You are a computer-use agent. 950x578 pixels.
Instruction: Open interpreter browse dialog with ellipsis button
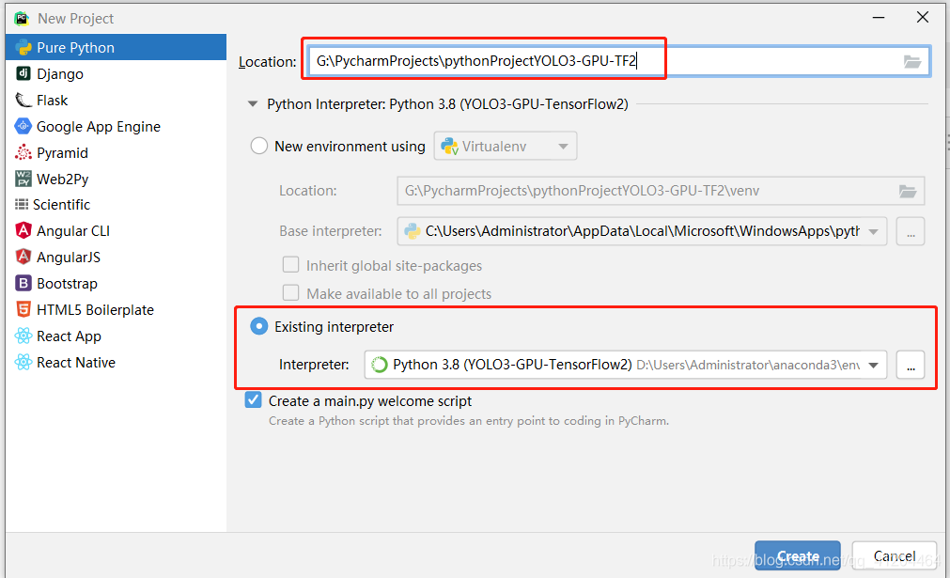[x=911, y=365]
